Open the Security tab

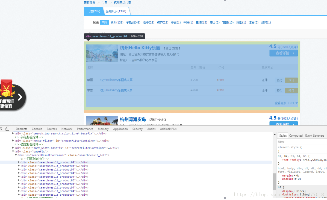tap(138, 129)
